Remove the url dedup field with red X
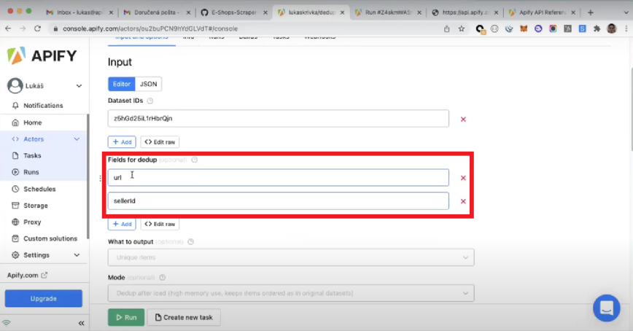 (x=463, y=178)
